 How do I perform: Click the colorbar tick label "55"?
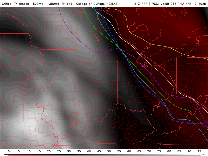[119, 151]
